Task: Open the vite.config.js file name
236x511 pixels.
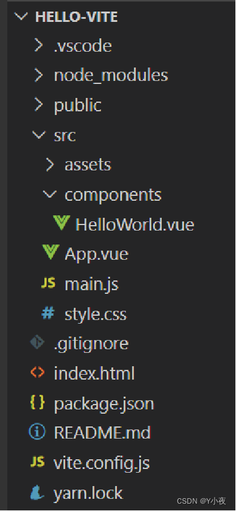Action: (102, 463)
